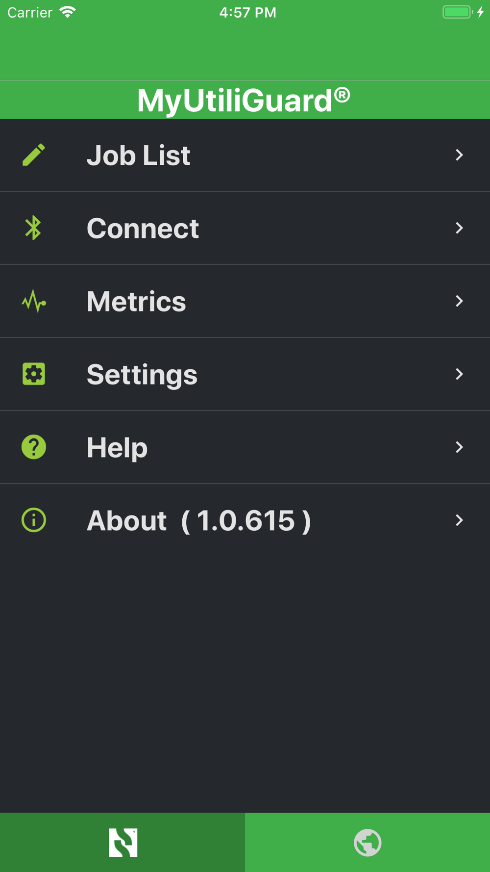Tap the MyUtiliGuard title header
Viewport: 490px width, 872px height.
click(x=244, y=100)
